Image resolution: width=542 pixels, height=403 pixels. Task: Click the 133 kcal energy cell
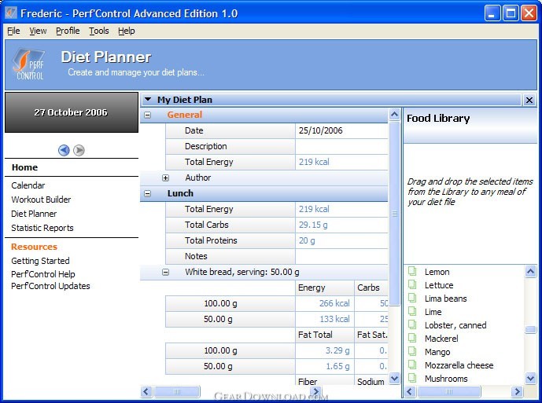(325, 319)
